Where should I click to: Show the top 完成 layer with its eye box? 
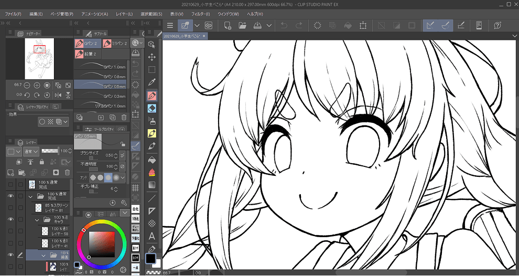[x=10, y=184]
